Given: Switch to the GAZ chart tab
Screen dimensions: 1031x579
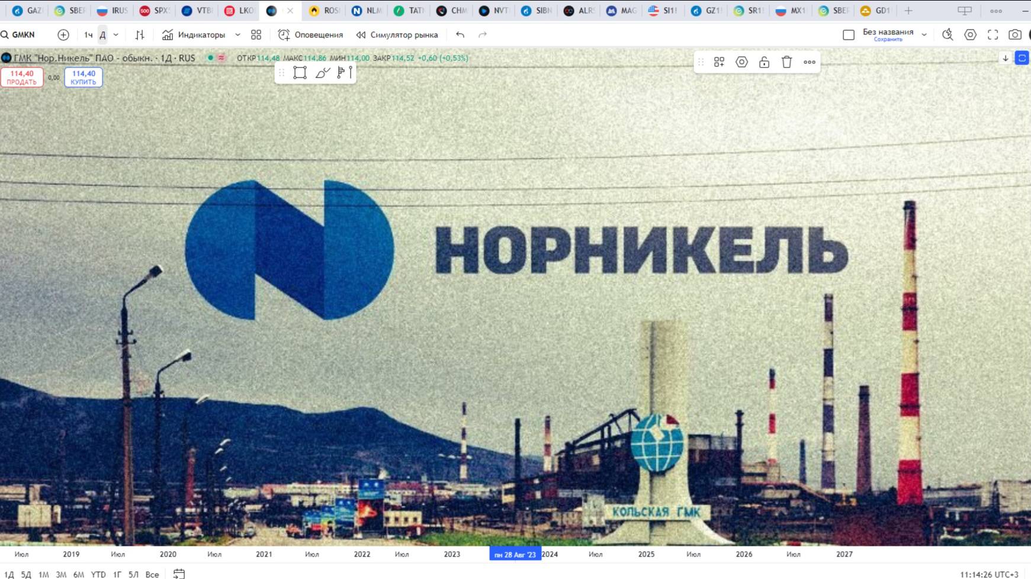Looking at the screenshot, I should click(x=27, y=11).
